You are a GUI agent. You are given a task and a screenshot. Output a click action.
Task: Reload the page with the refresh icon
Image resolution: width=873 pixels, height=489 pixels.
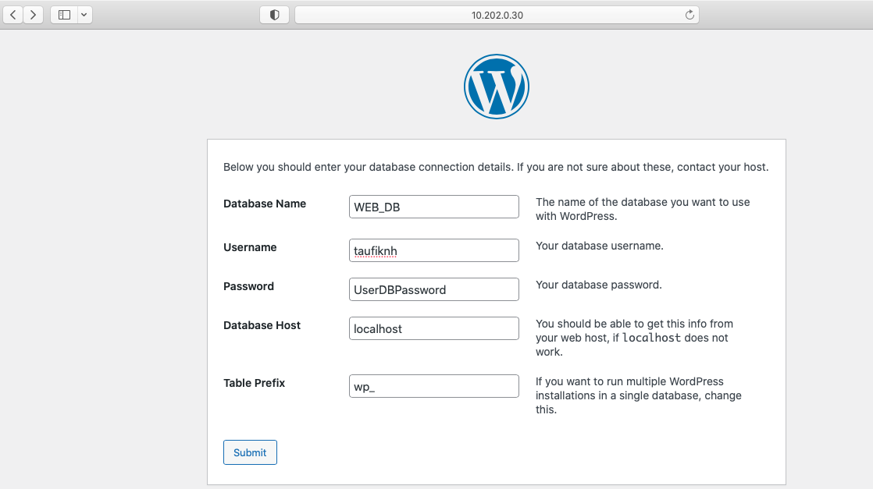pyautogui.click(x=689, y=15)
